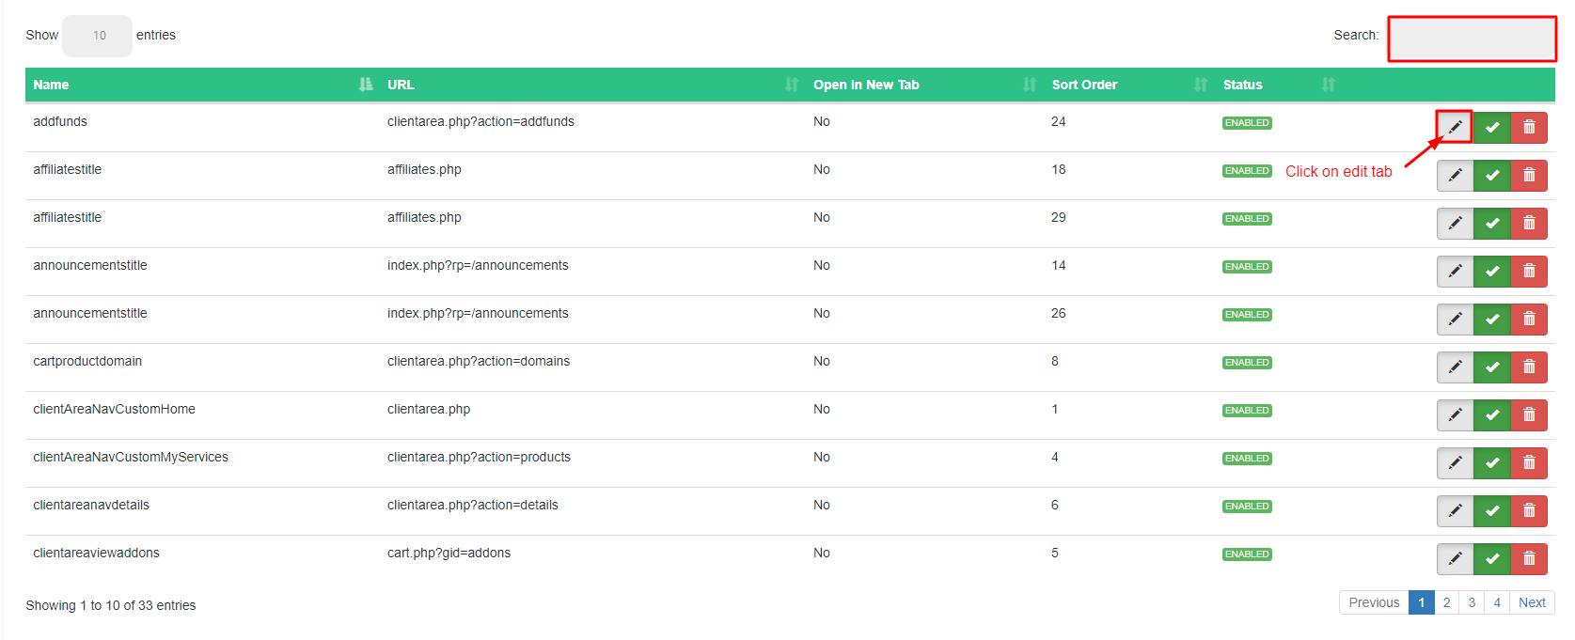Image resolution: width=1575 pixels, height=640 pixels.
Task: Toggle status checkmark for addfunds row
Action: coord(1492,127)
